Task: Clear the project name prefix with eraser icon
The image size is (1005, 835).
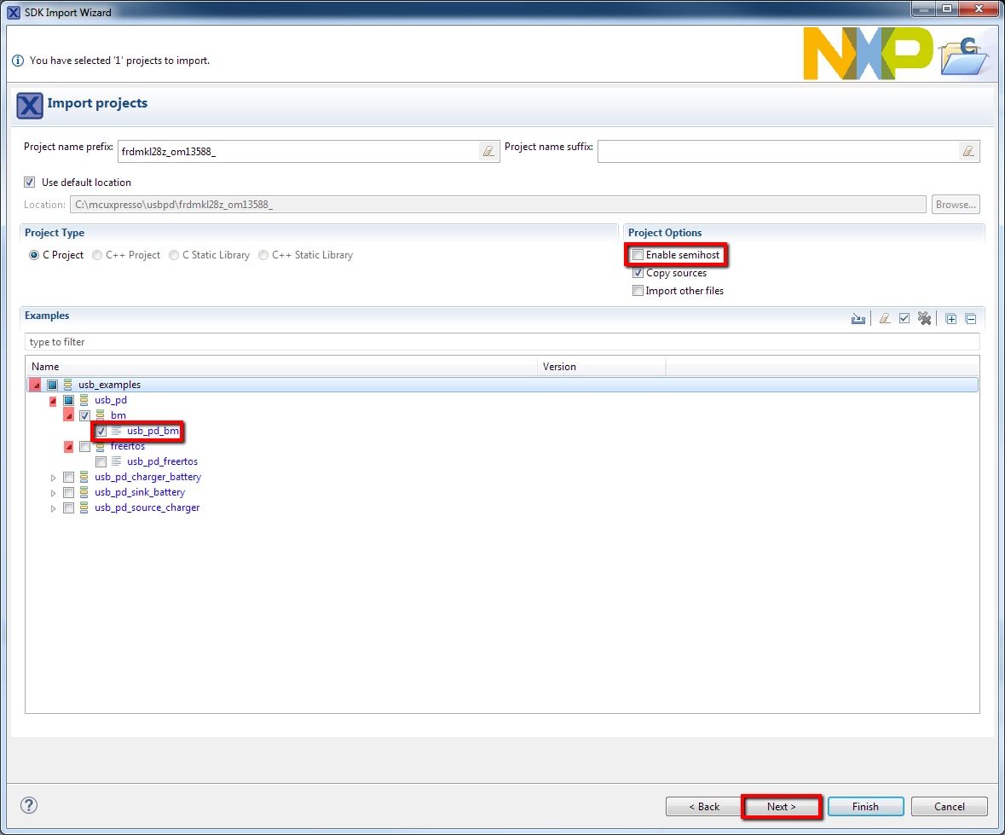Action: tap(488, 152)
